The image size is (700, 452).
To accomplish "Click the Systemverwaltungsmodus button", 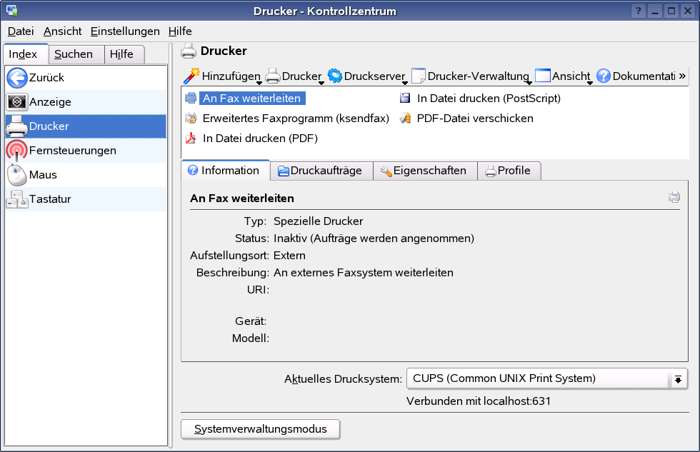I will [260, 429].
